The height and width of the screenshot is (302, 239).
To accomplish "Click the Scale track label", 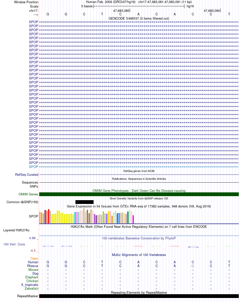I will pyautogui.click(x=34, y=6).
